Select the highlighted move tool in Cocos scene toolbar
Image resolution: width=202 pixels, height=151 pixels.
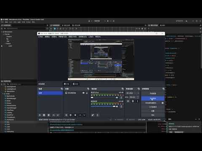tap(55, 29)
